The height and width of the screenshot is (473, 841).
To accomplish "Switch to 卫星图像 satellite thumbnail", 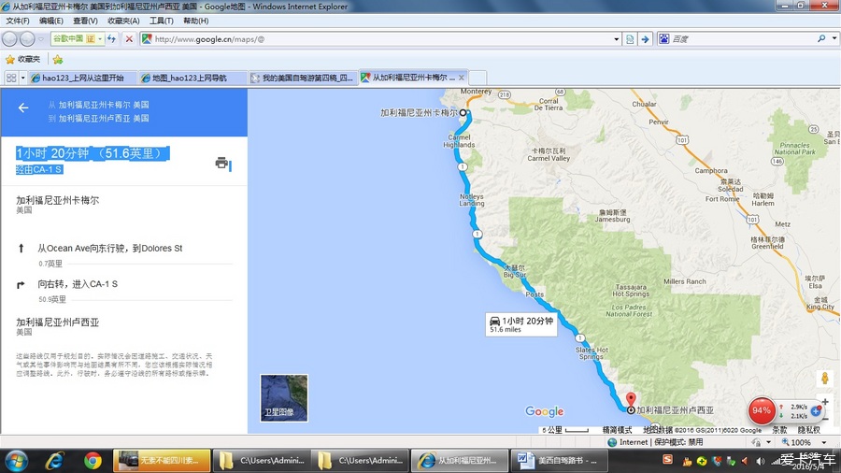I will tap(284, 397).
